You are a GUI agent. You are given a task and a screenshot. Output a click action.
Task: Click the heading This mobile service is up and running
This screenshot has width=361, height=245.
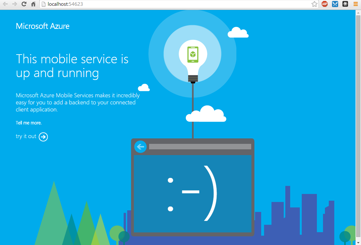tap(72, 66)
